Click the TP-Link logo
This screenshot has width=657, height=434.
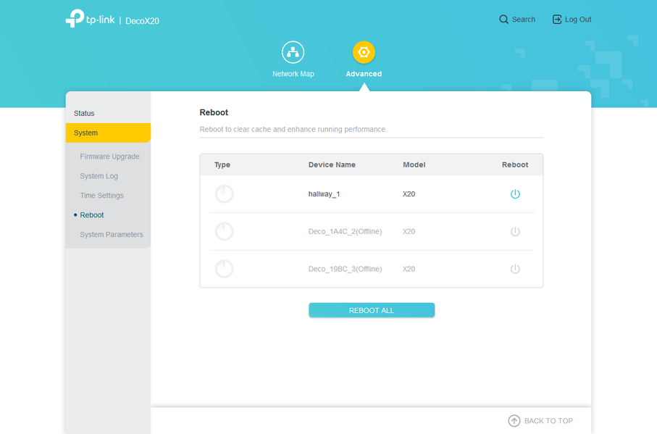[x=90, y=18]
